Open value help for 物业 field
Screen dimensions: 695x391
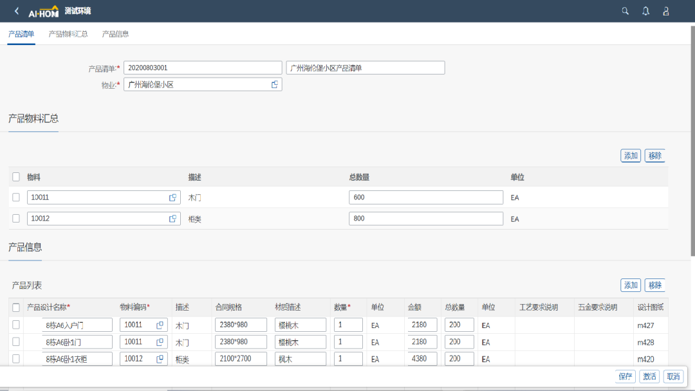pos(275,84)
